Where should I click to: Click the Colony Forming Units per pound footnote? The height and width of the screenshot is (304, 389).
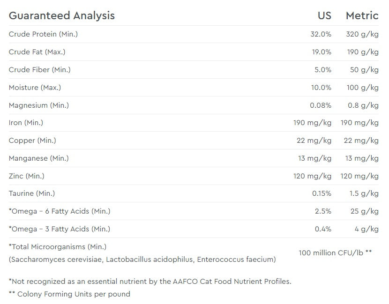tap(69, 294)
